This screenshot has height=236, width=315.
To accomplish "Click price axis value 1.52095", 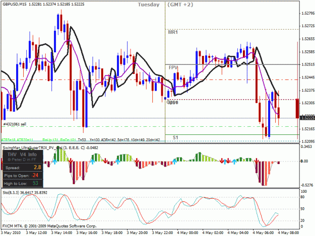I will click(308, 141).
